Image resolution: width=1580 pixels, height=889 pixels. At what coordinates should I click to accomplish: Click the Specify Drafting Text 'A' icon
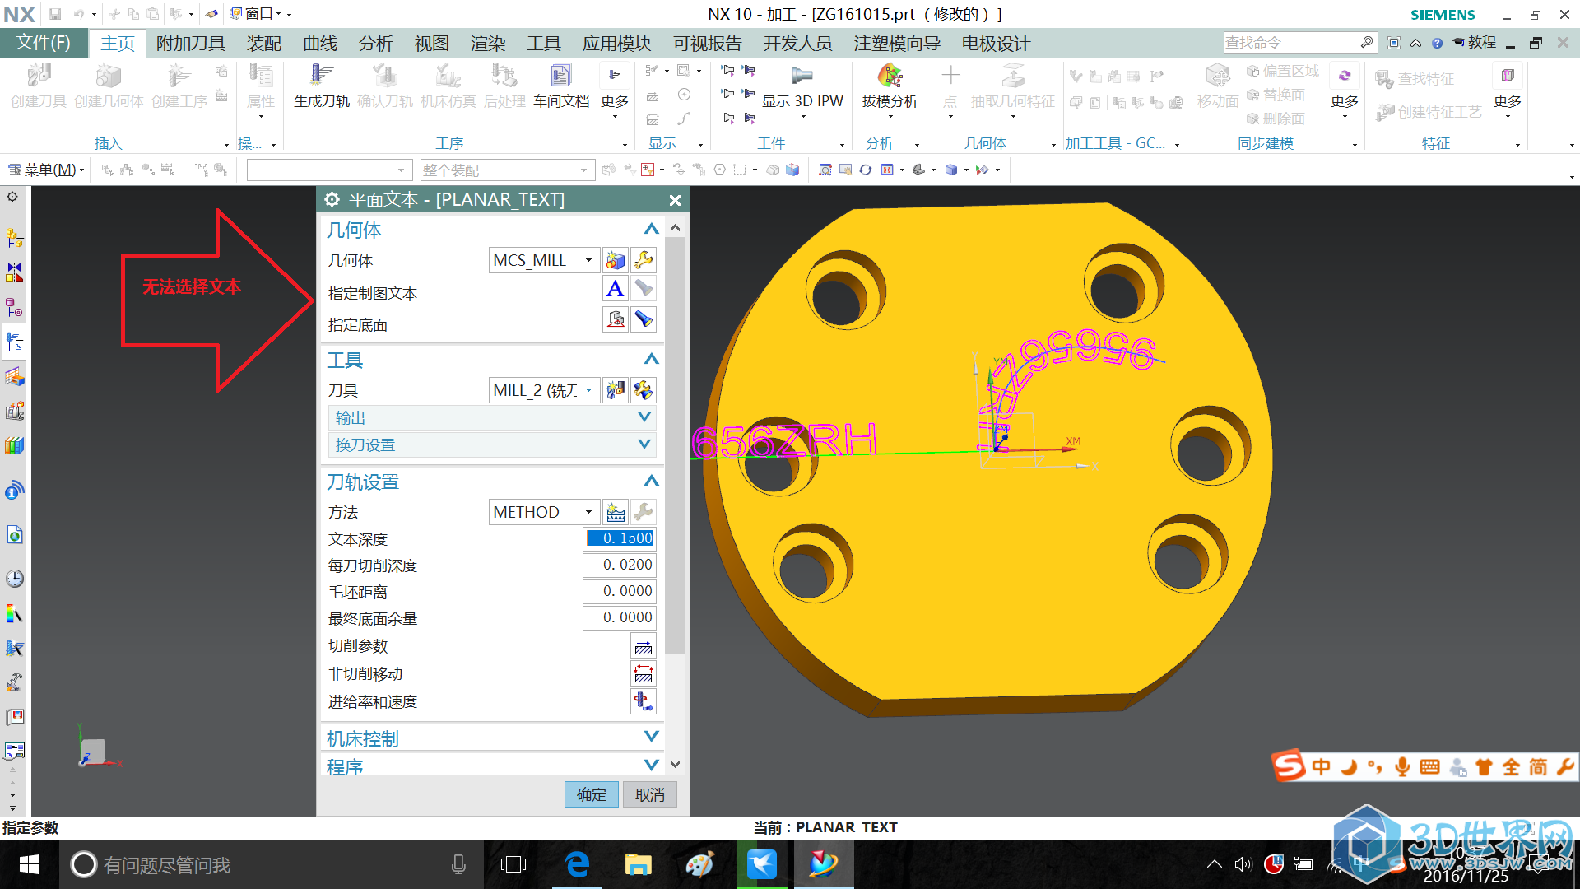click(x=615, y=289)
